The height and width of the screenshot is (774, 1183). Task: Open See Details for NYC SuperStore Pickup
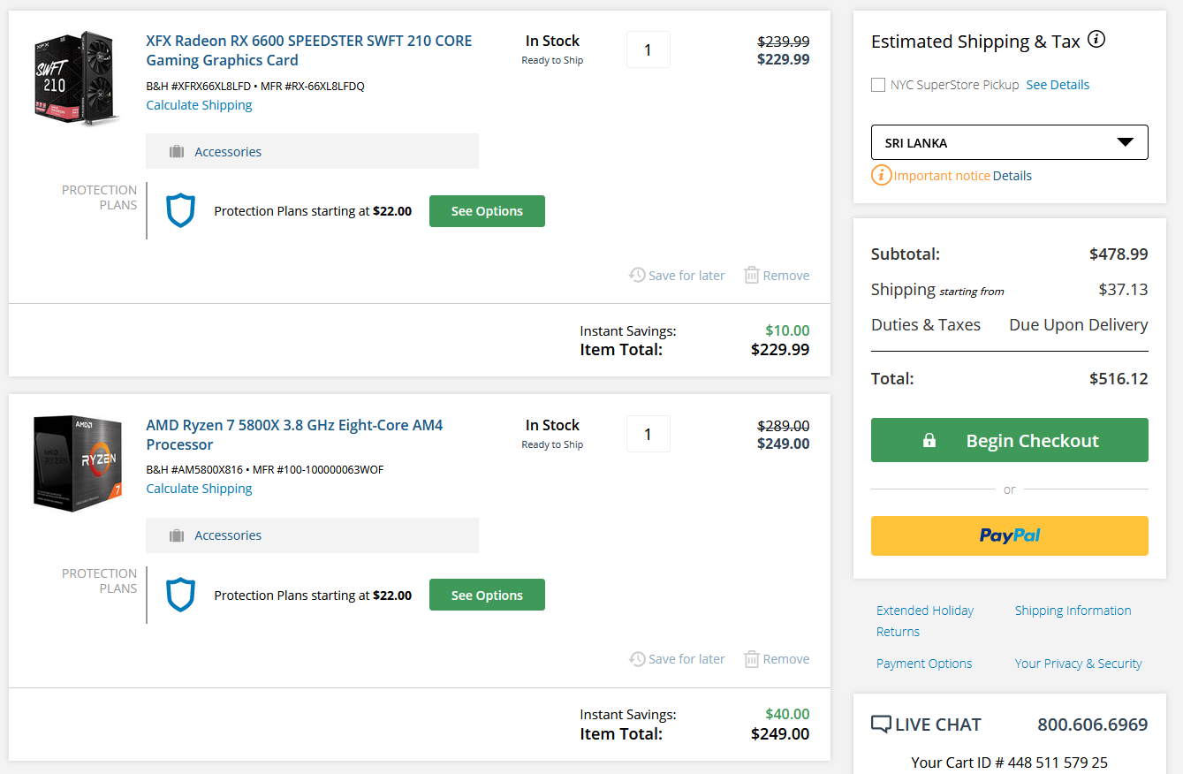click(x=1058, y=85)
